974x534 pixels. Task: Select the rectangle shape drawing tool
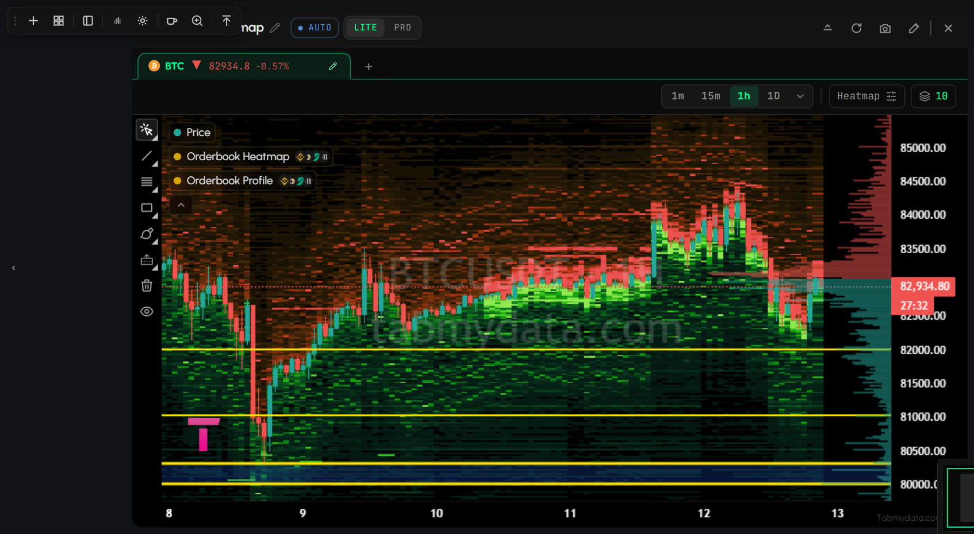pyautogui.click(x=147, y=208)
